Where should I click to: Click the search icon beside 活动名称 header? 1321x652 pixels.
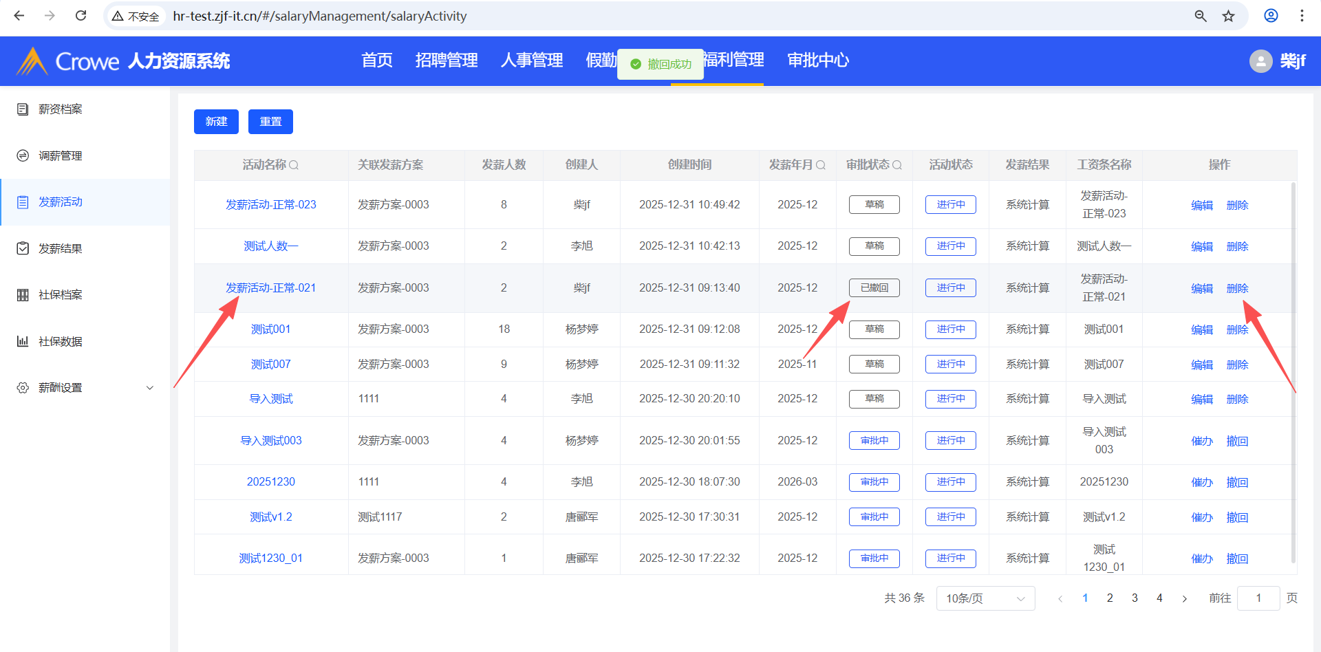coord(294,165)
